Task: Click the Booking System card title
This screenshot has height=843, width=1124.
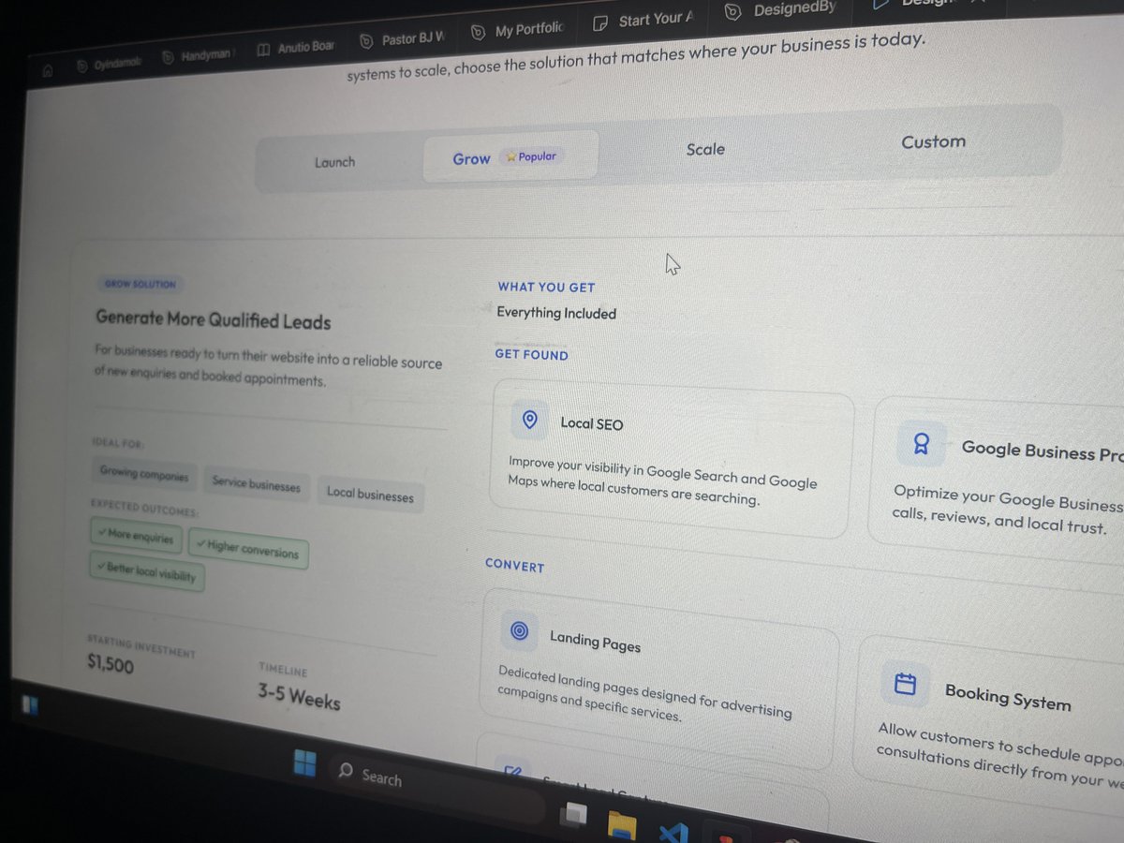Action: click(1007, 697)
